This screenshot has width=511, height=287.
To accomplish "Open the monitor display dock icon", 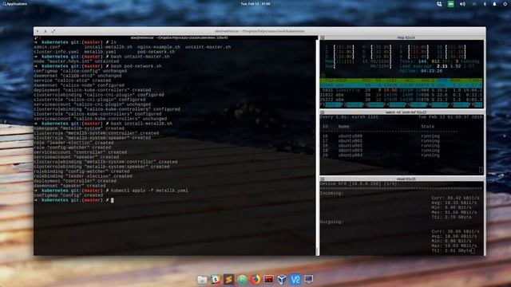I will (x=309, y=280).
